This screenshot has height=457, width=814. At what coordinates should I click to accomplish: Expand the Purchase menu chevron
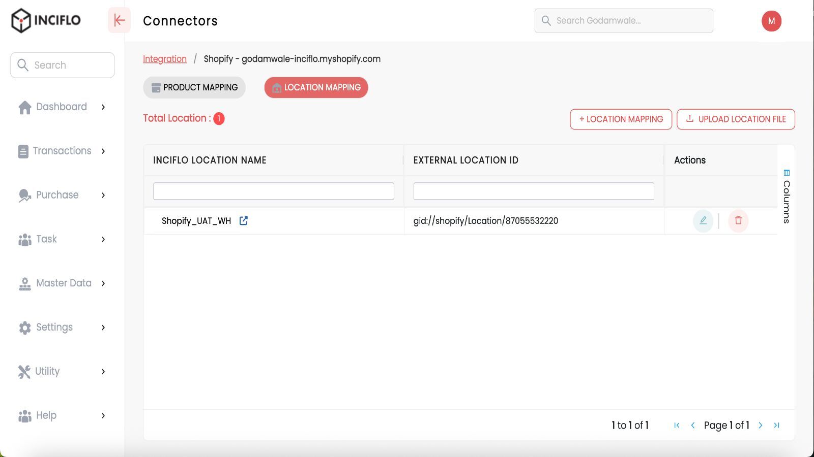[x=103, y=195]
